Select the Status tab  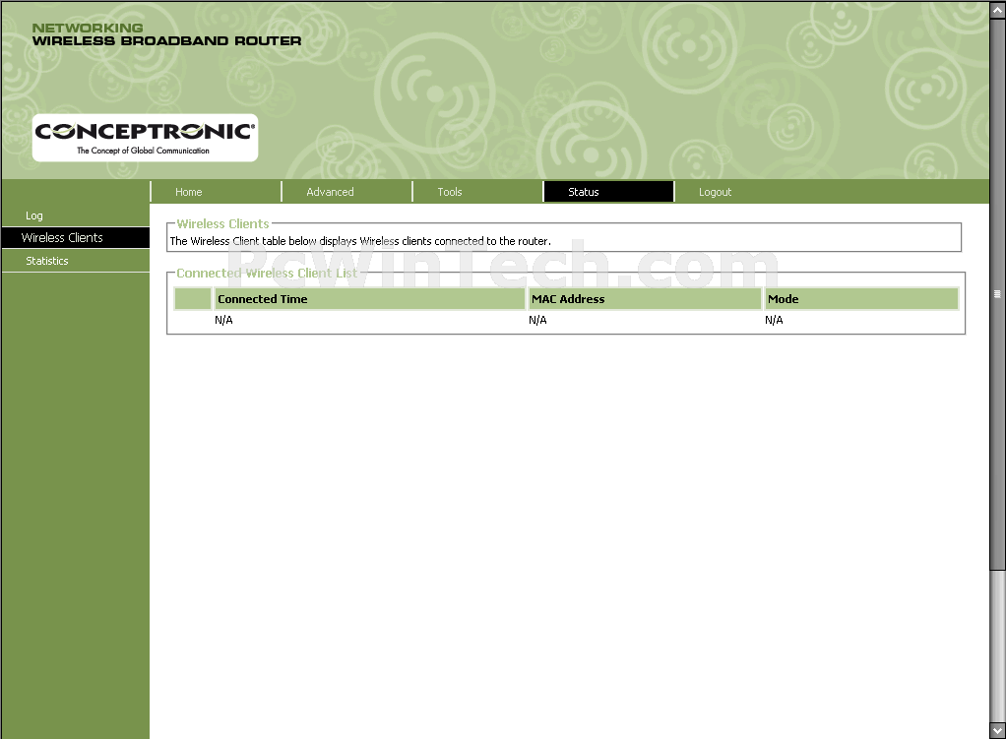tap(609, 192)
